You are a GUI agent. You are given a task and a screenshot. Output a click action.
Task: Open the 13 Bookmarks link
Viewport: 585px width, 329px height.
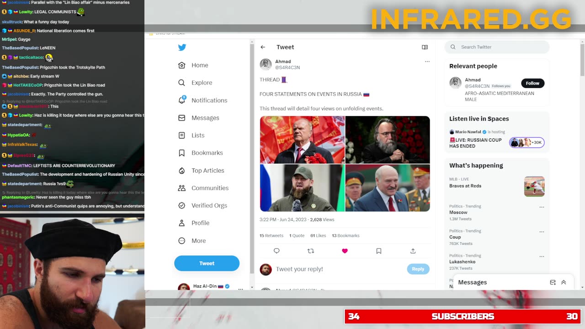pos(346,236)
